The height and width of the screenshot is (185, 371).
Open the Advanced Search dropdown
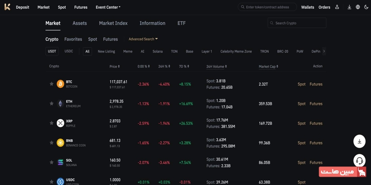tap(143, 39)
